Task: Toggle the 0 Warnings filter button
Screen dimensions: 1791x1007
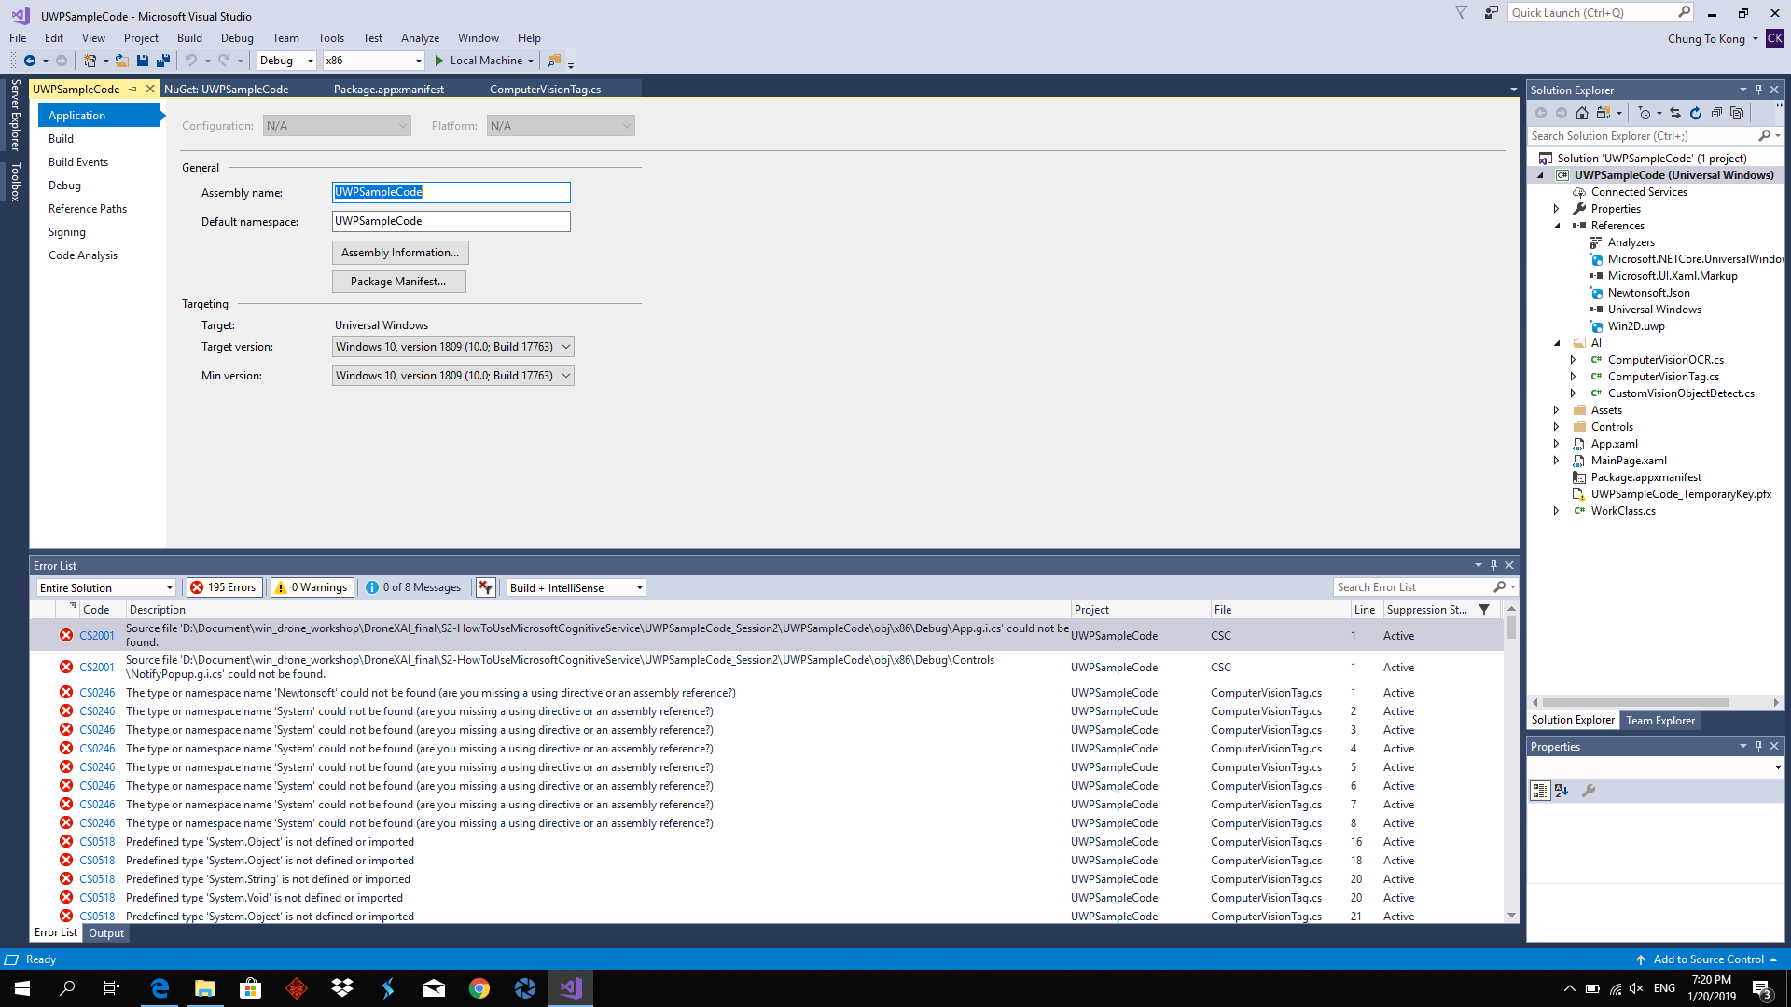Action: click(x=311, y=587)
